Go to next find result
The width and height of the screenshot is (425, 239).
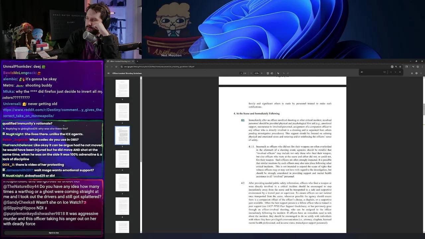point(395,72)
